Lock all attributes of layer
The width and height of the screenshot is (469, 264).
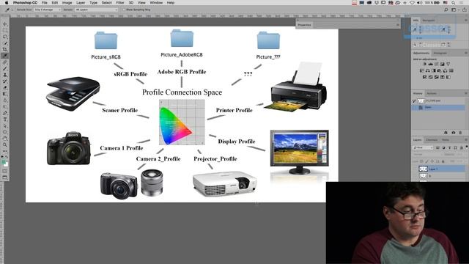[x=443, y=161]
